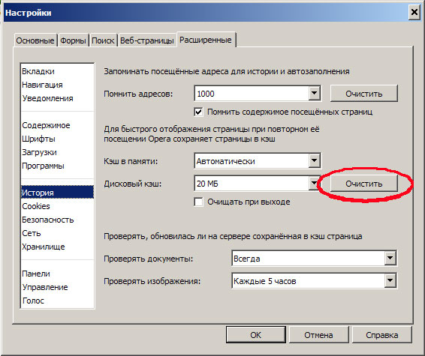
Task: Switch to the Основные tab
Action: pyautogui.click(x=35, y=40)
